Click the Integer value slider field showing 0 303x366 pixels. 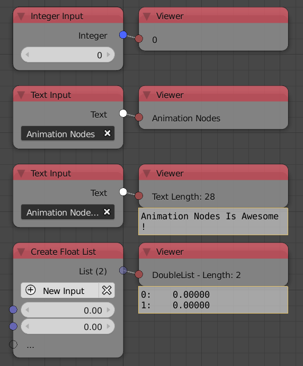point(68,55)
